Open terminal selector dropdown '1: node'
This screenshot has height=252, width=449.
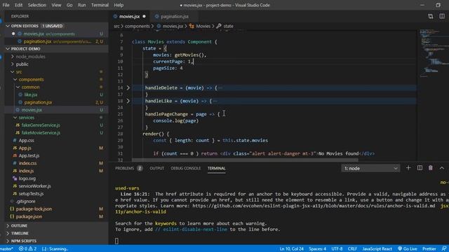click(370, 168)
